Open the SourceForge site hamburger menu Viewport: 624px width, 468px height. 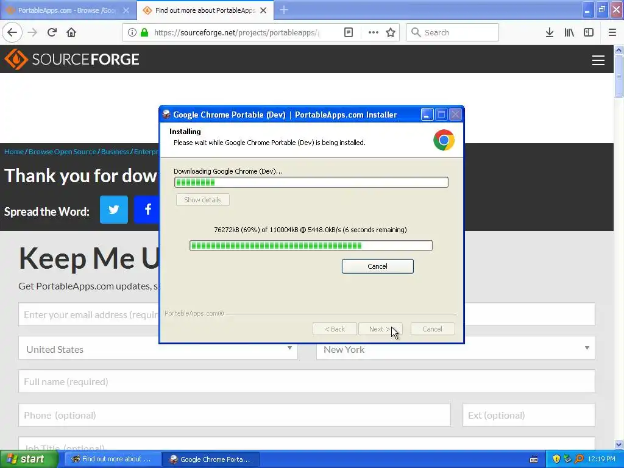click(x=598, y=60)
